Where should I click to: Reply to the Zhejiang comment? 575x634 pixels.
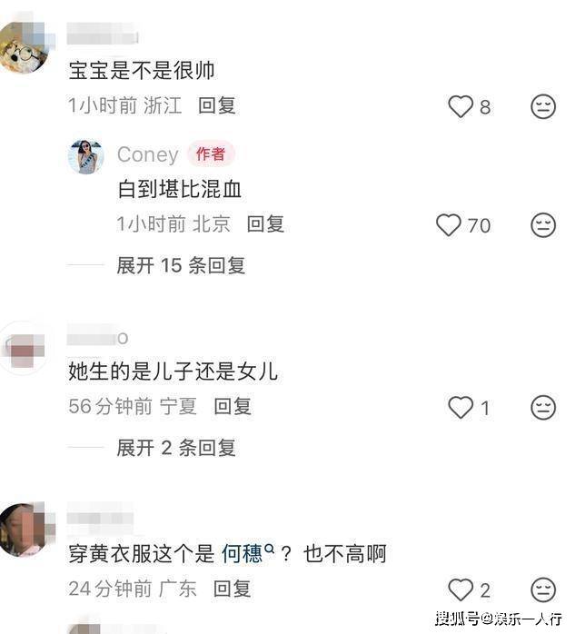[217, 105]
